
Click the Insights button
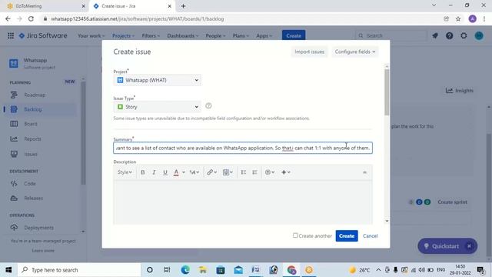(460, 91)
